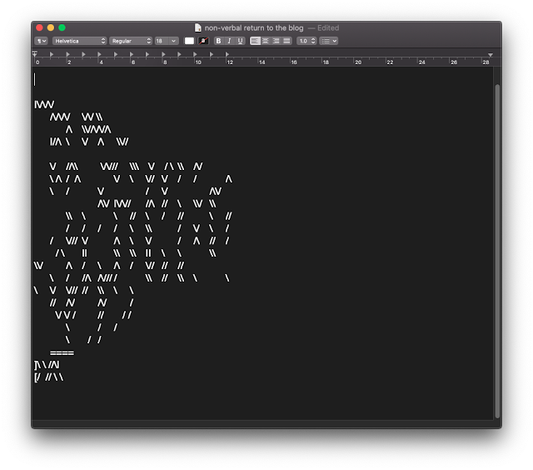Open the Regular typeface dropdown
Viewport: 533px width, 470px height.
tap(130, 41)
